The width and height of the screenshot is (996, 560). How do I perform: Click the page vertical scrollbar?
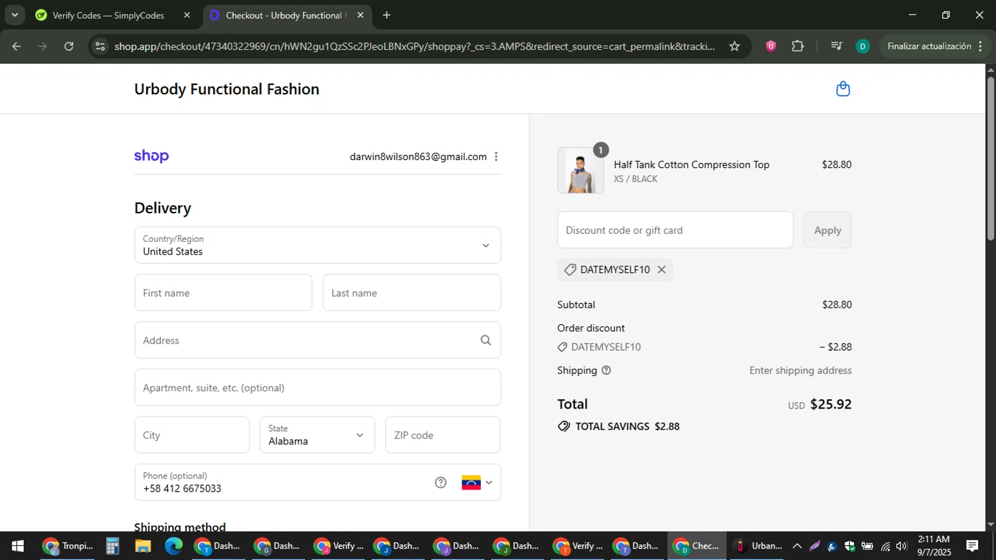[x=991, y=159]
